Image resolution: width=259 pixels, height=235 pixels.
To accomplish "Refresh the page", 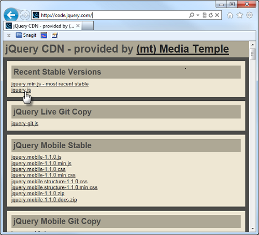I will pyautogui.click(x=211, y=15).
